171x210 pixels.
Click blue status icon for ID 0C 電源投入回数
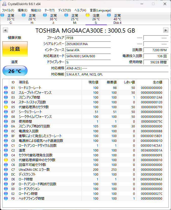6,131
